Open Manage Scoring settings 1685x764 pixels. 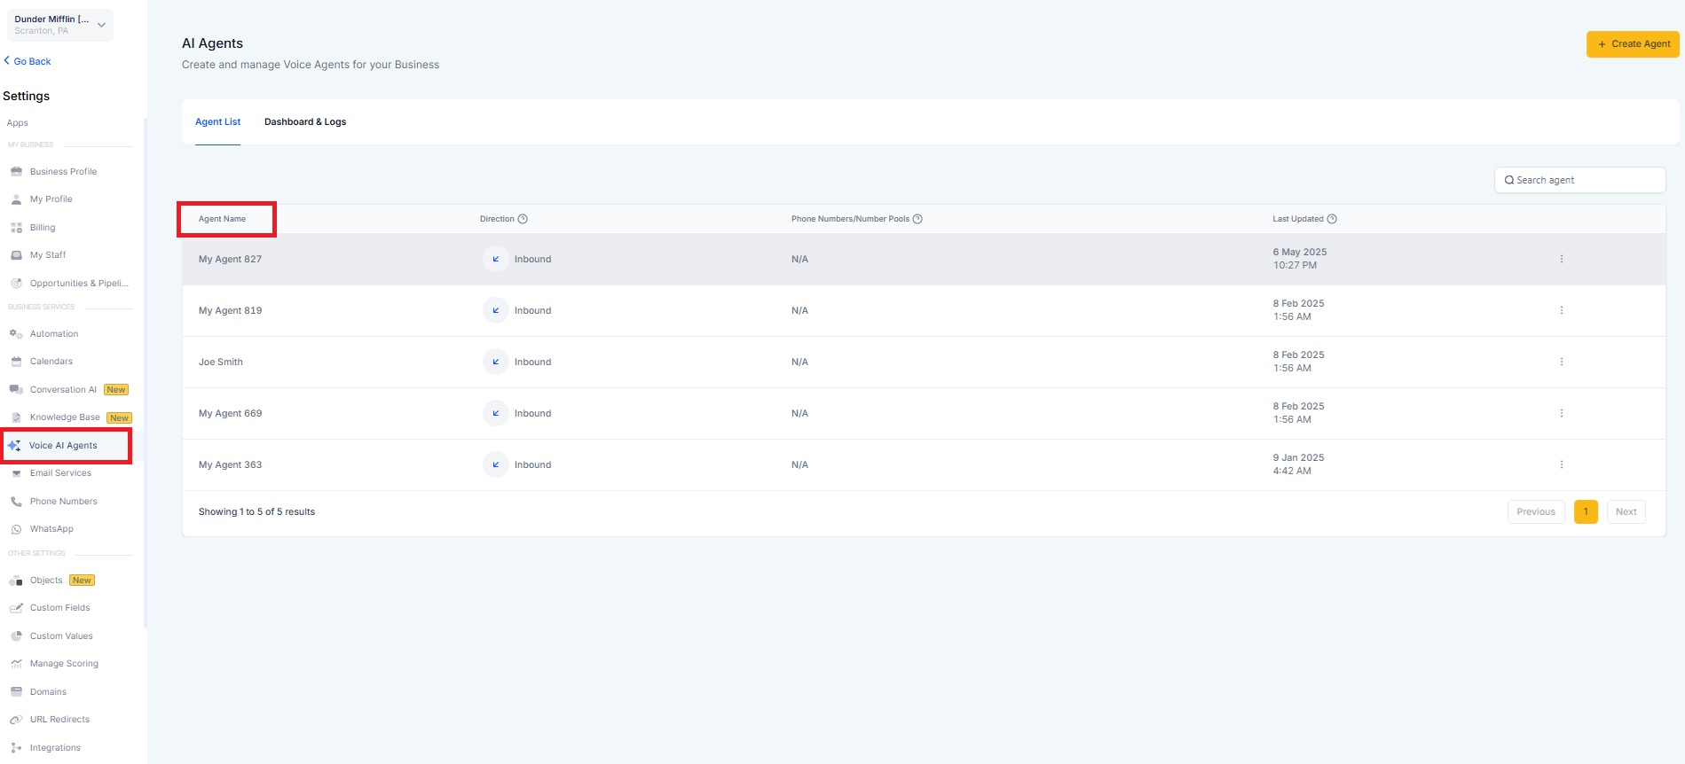[x=64, y=664]
